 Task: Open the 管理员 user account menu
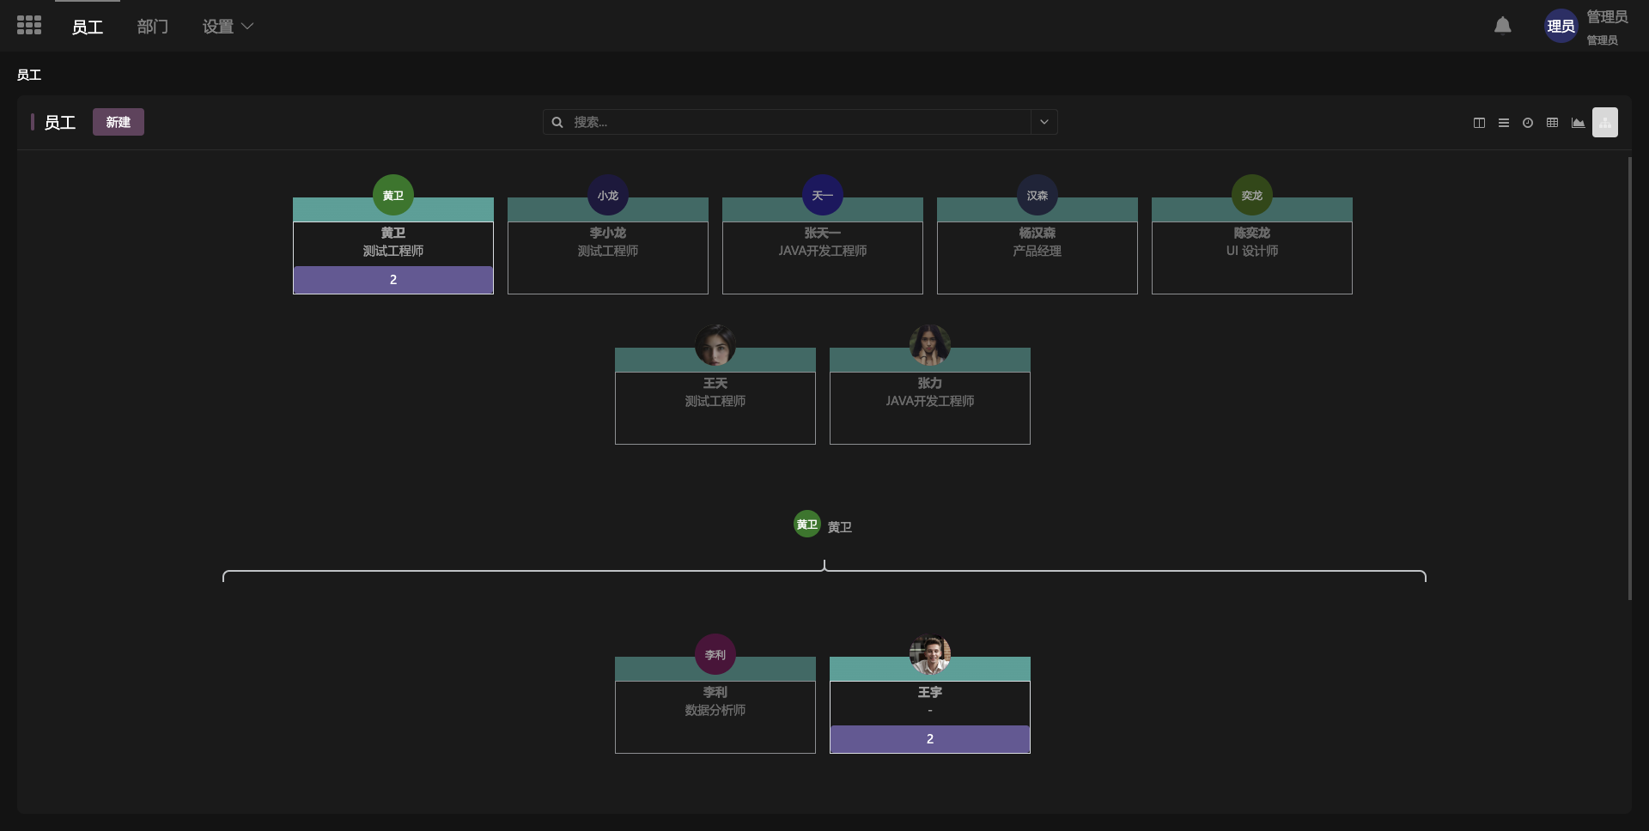tap(1585, 27)
